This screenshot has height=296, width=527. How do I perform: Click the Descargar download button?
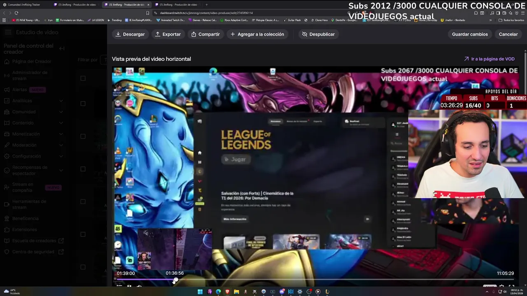(x=130, y=34)
